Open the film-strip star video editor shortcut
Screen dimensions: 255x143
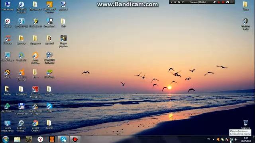[63, 41]
